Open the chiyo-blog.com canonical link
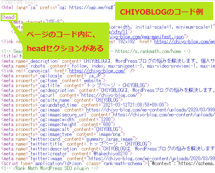 point(97,71)
